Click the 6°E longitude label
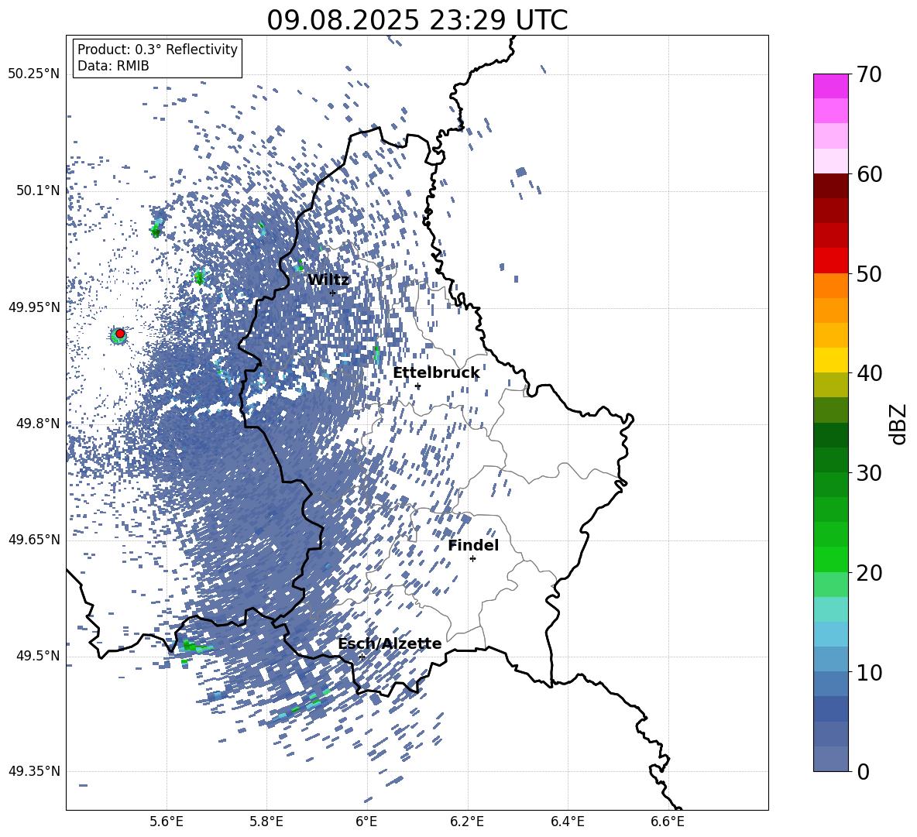 pyautogui.click(x=366, y=822)
